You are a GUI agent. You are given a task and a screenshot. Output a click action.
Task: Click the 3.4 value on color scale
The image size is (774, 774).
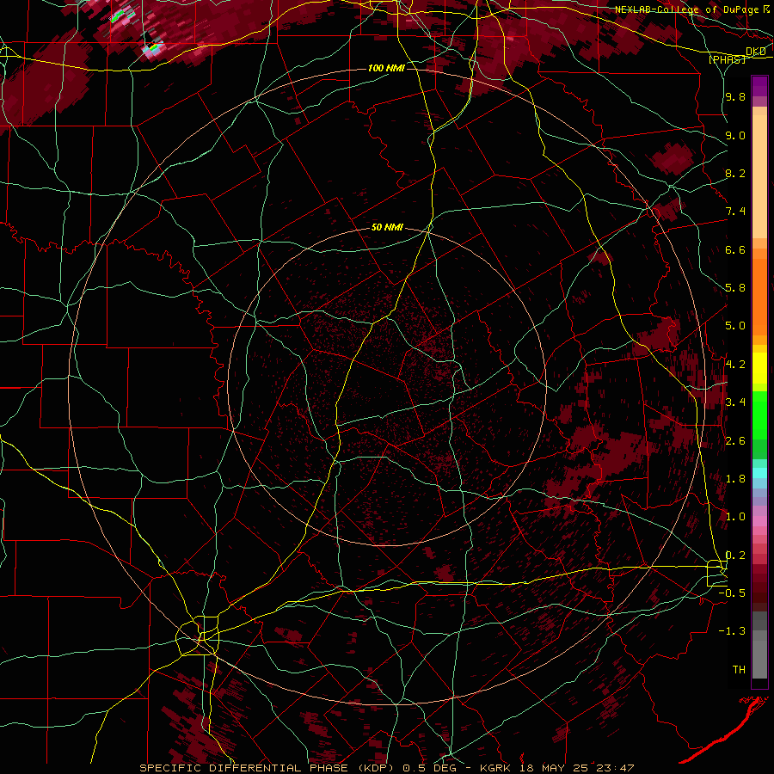click(x=735, y=402)
